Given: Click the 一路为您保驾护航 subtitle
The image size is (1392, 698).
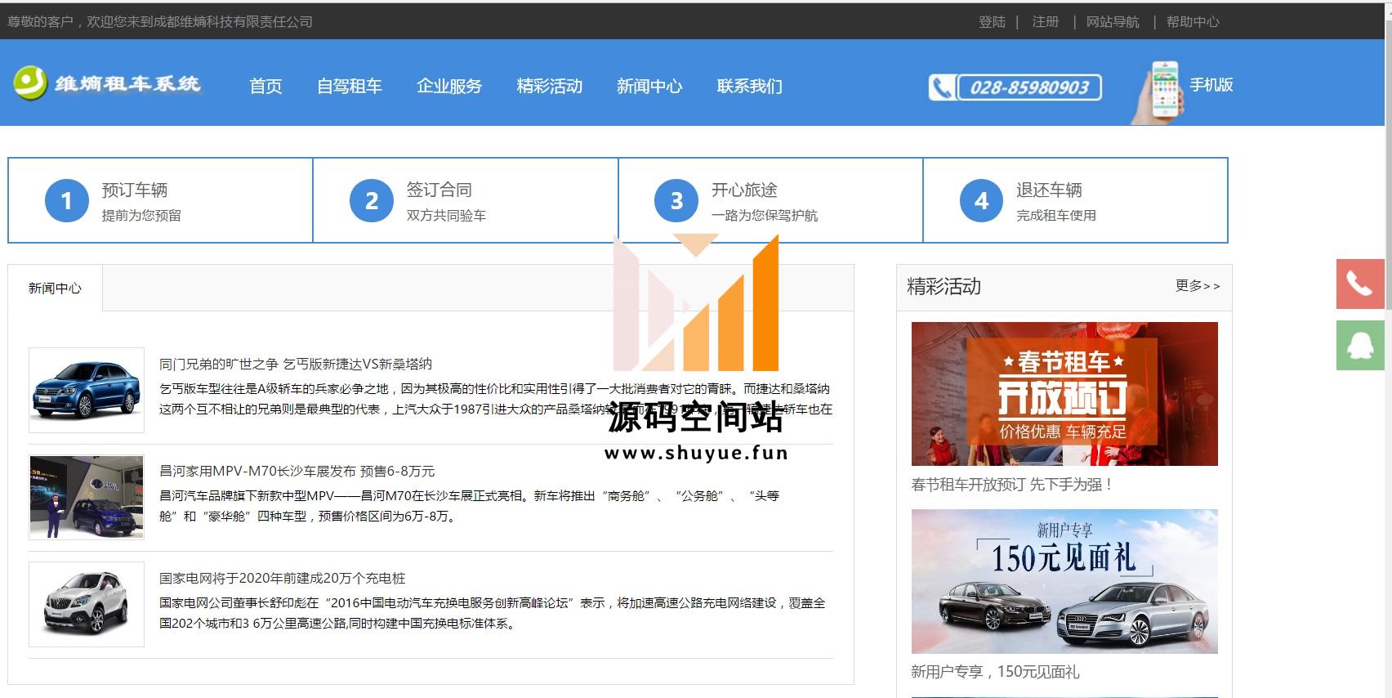Looking at the screenshot, I should coord(765,216).
